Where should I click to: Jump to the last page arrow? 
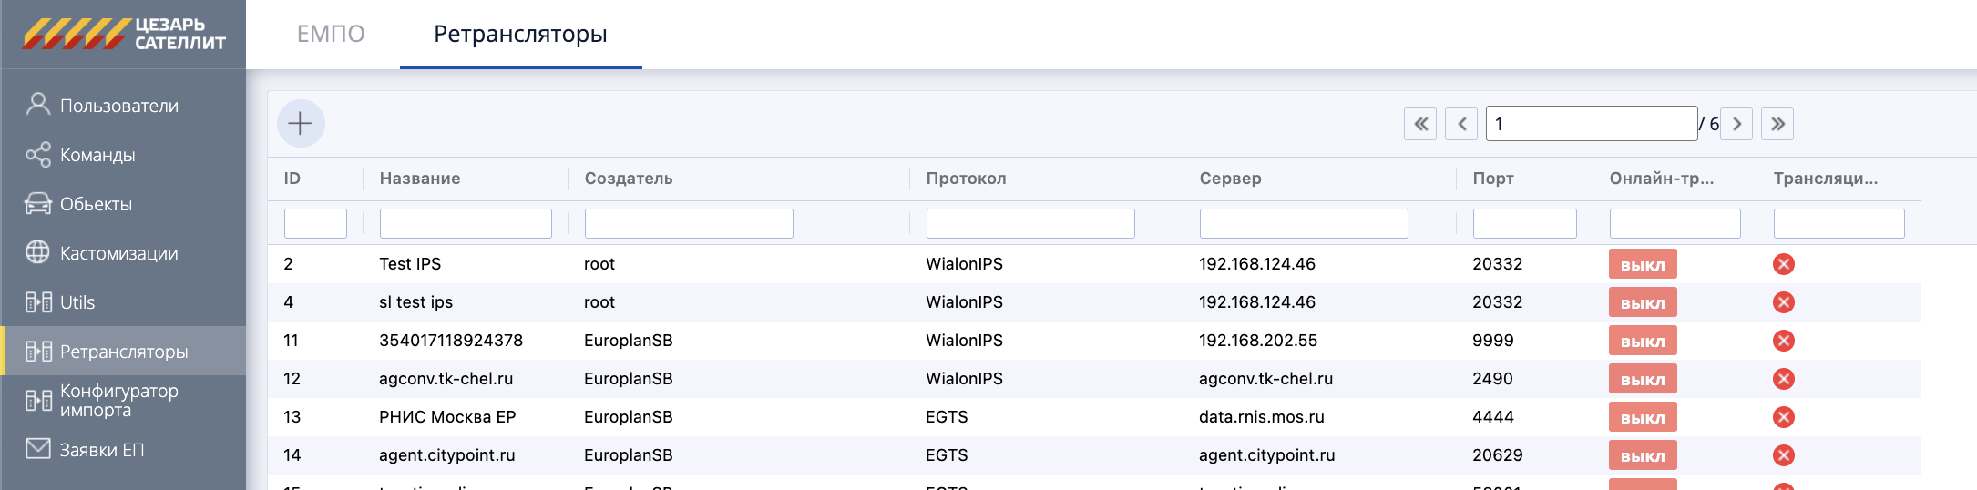click(x=1777, y=124)
